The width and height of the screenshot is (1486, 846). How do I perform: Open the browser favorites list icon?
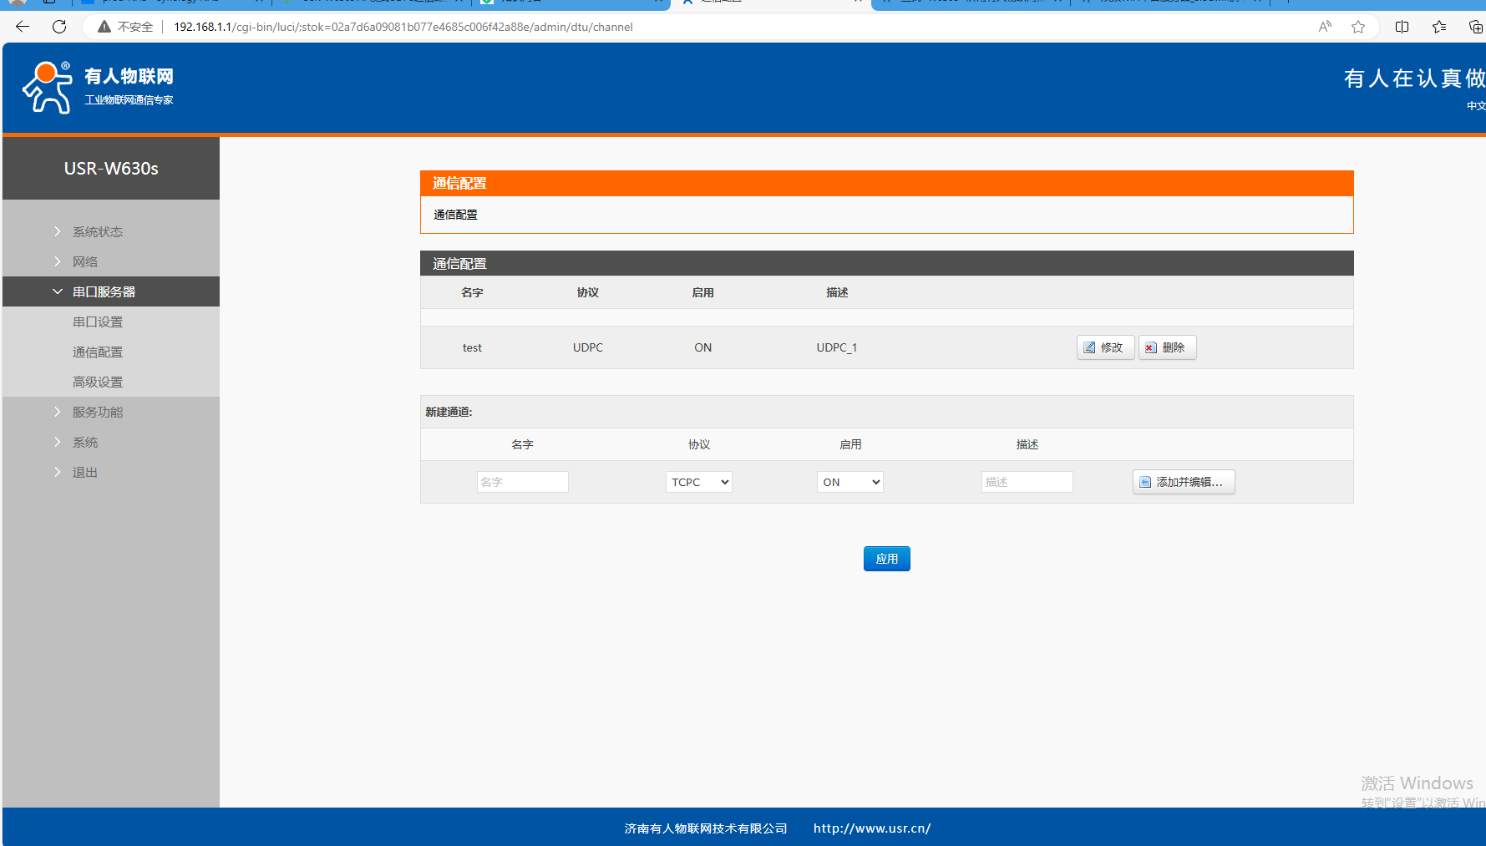(x=1438, y=27)
